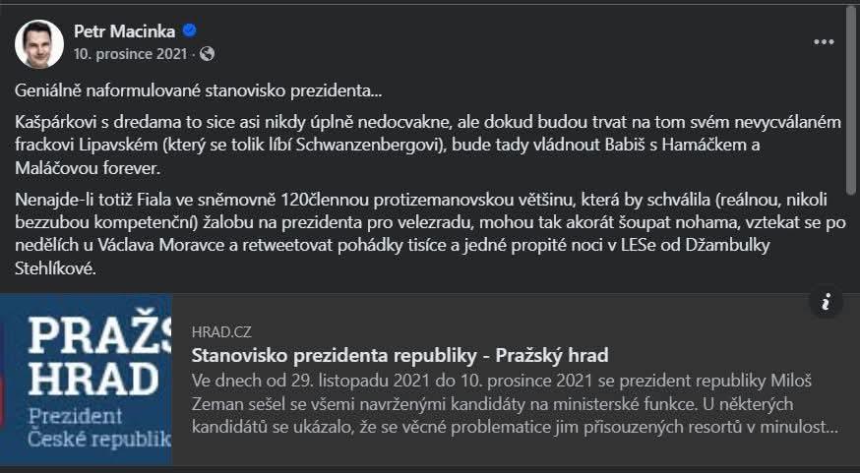Image resolution: width=860 pixels, height=473 pixels.
Task: Open the post options three-dot menu
Action: (824, 42)
